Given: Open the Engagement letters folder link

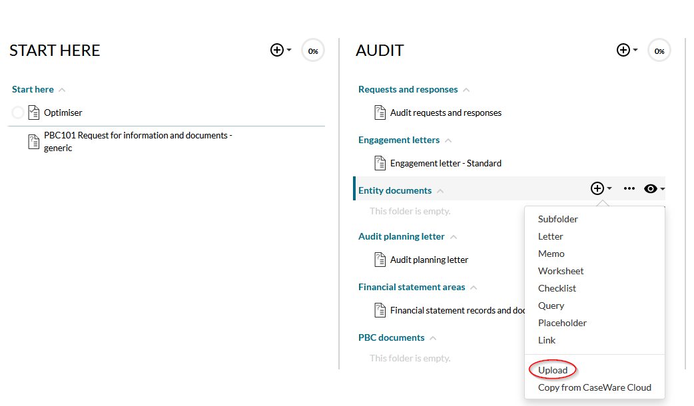Looking at the screenshot, I should [400, 139].
